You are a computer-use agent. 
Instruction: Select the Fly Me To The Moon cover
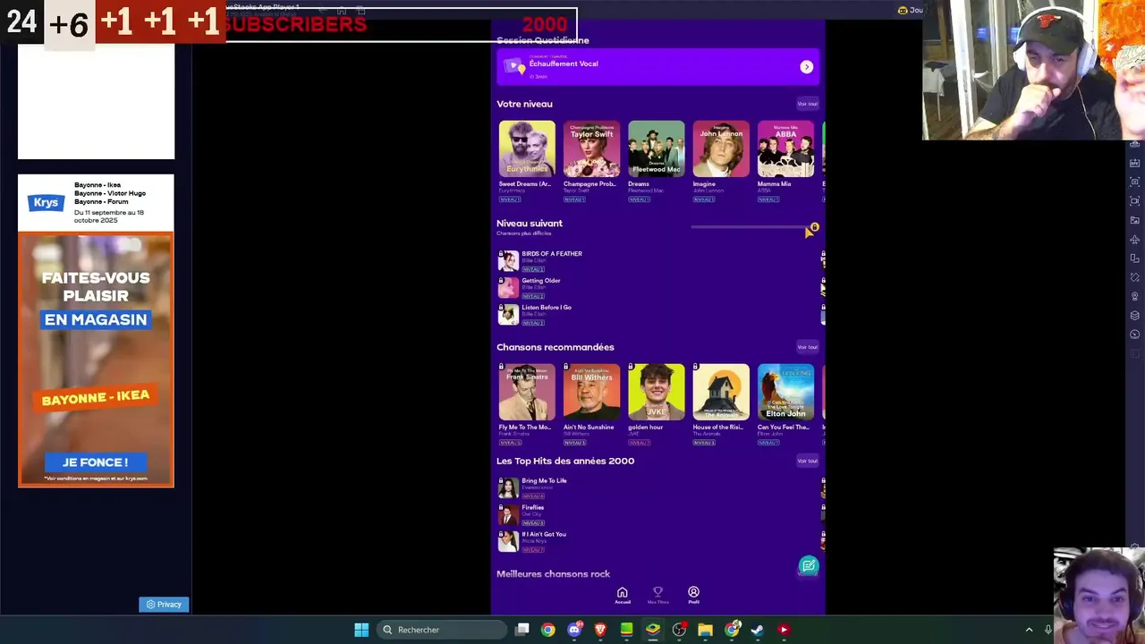[527, 392]
